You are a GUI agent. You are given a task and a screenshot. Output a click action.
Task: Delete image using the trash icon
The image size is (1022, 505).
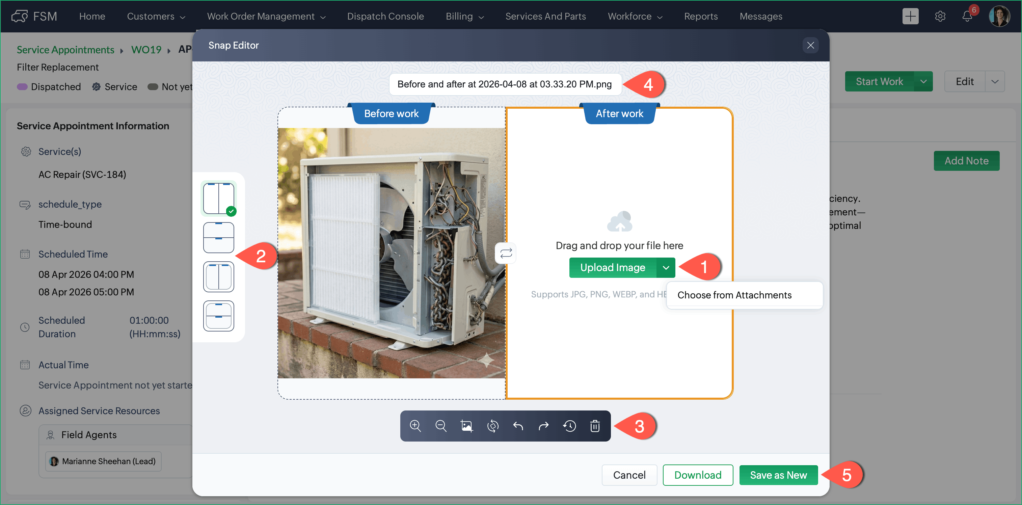595,426
